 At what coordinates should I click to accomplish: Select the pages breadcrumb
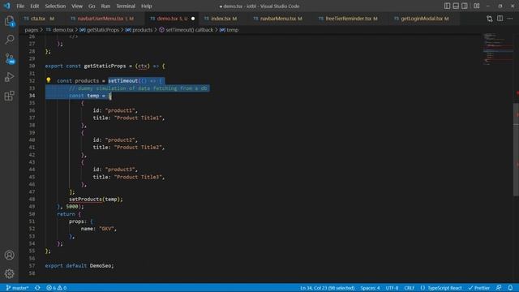tap(32, 30)
